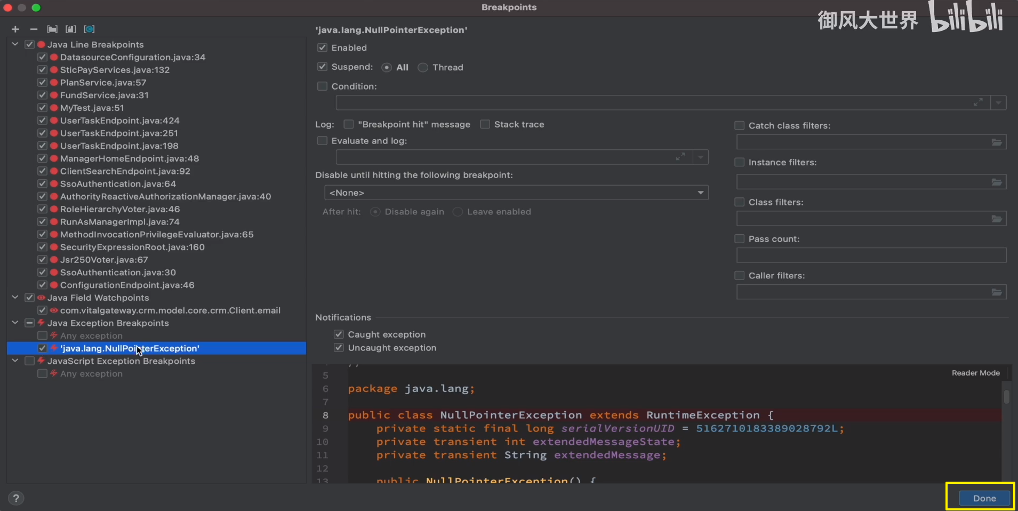Enable Class filters checkbox
The height and width of the screenshot is (511, 1018).
(x=739, y=202)
